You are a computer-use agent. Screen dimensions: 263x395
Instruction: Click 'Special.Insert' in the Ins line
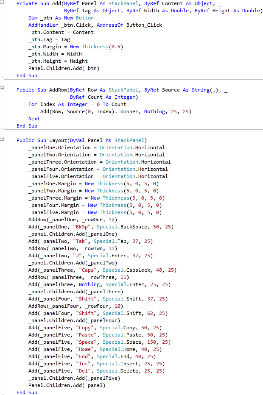(x=118, y=364)
